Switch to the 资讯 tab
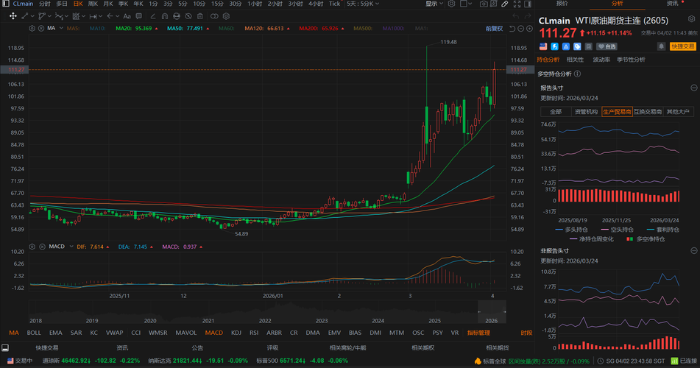700x368 pixels. [672, 4]
